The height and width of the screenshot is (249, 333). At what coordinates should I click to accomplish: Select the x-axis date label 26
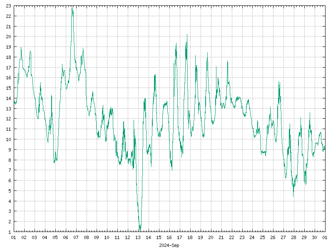[x=273, y=237]
